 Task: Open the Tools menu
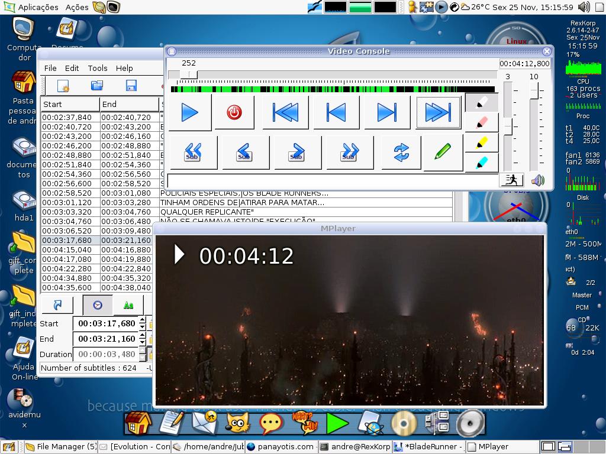pyautogui.click(x=98, y=69)
